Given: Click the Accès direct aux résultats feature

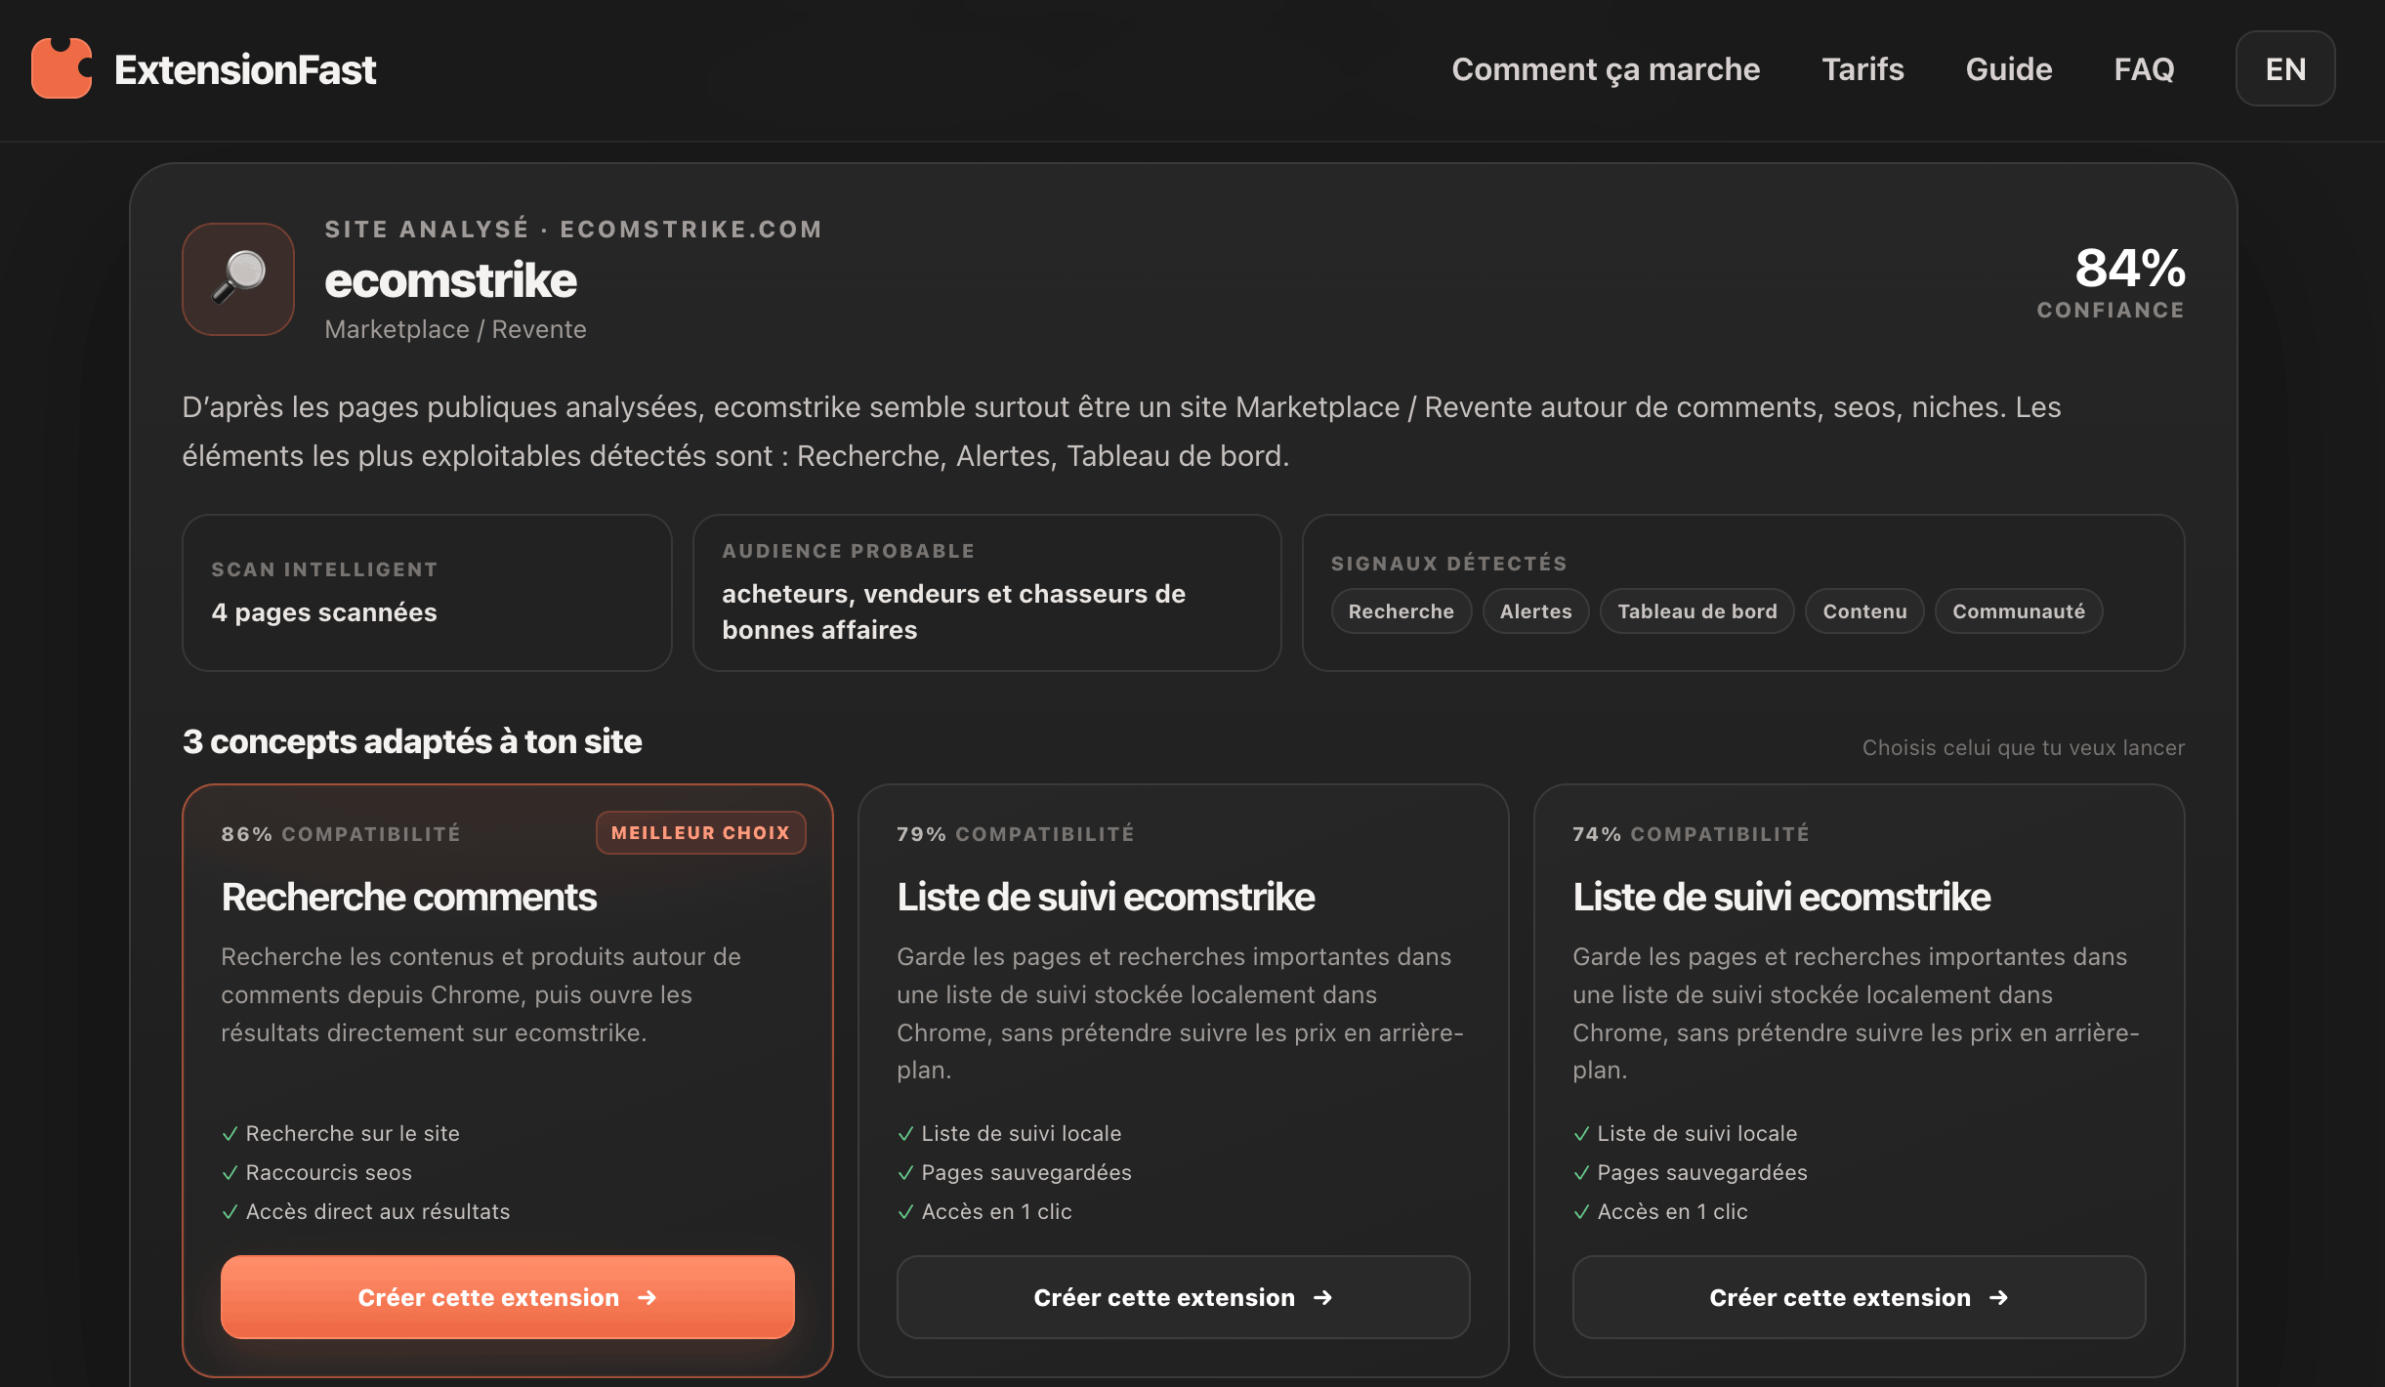Looking at the screenshot, I should coord(378,1211).
